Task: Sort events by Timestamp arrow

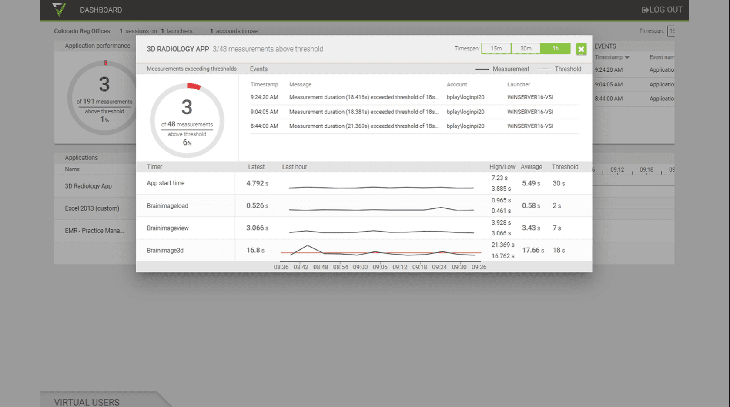Action: [627, 57]
